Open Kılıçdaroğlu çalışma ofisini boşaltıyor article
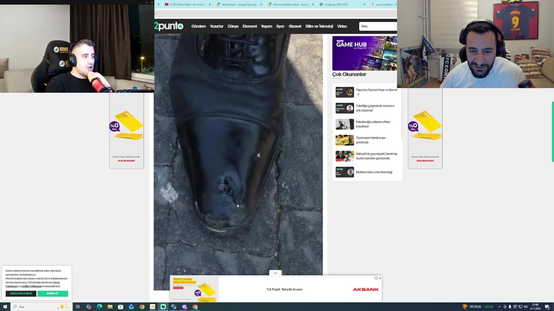 (373, 124)
